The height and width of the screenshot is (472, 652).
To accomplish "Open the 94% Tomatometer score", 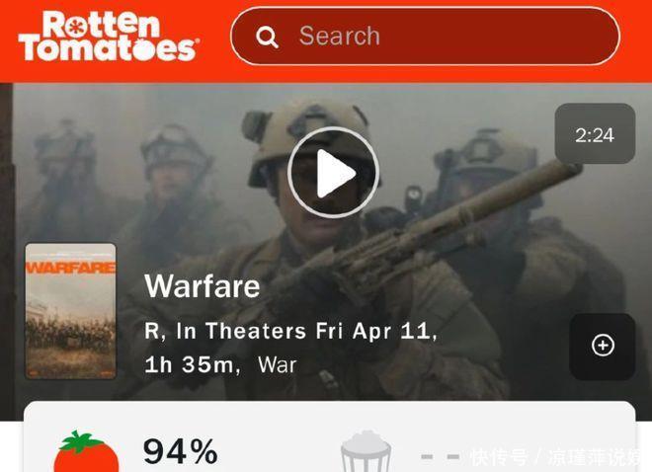I will (x=180, y=451).
